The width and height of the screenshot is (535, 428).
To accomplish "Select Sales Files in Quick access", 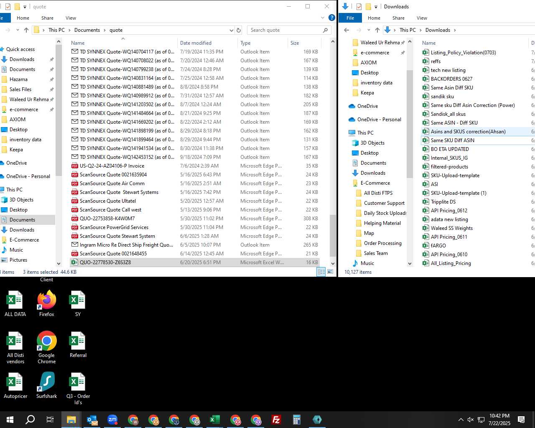I will pos(20,89).
